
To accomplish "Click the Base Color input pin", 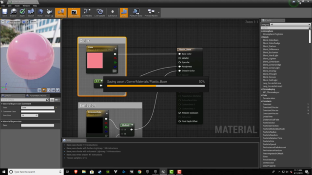I will [179, 54].
